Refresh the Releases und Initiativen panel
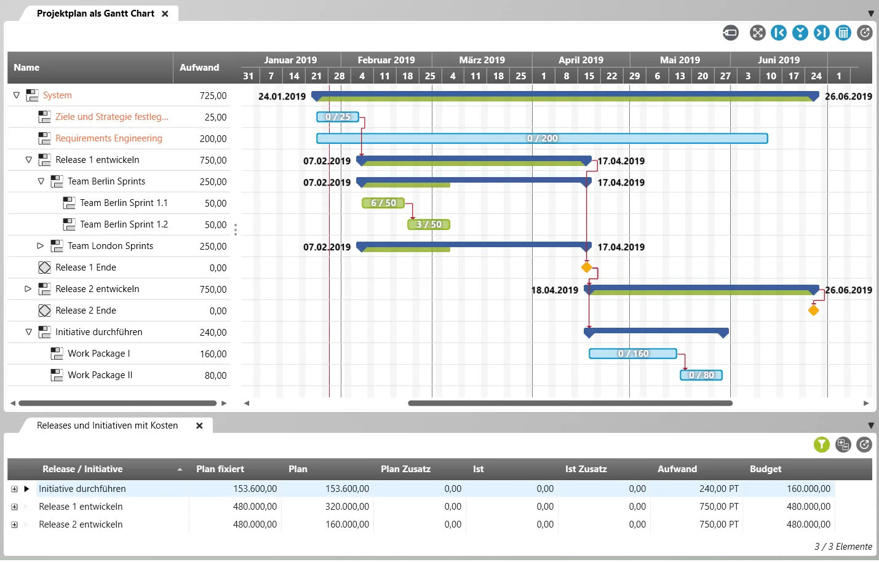Viewport: 879px width, 562px height. point(864,445)
